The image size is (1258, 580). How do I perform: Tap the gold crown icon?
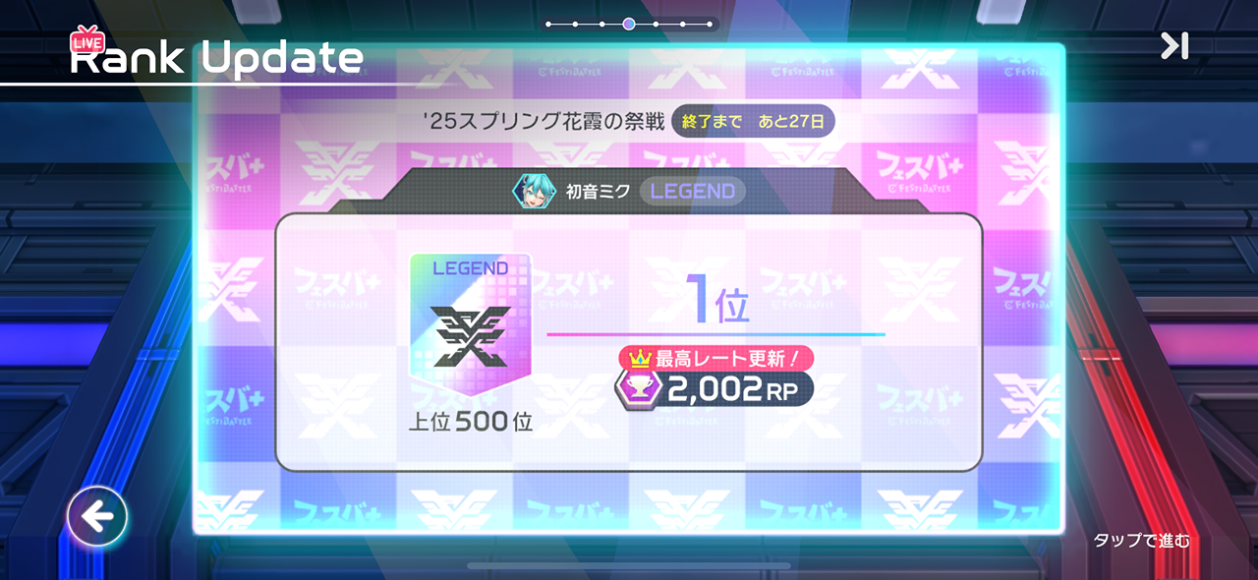pyautogui.click(x=641, y=357)
